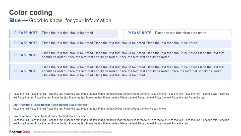Screen dimensions: 241x136
Task: Select the three-line note body text
Action: click(x=133, y=71)
